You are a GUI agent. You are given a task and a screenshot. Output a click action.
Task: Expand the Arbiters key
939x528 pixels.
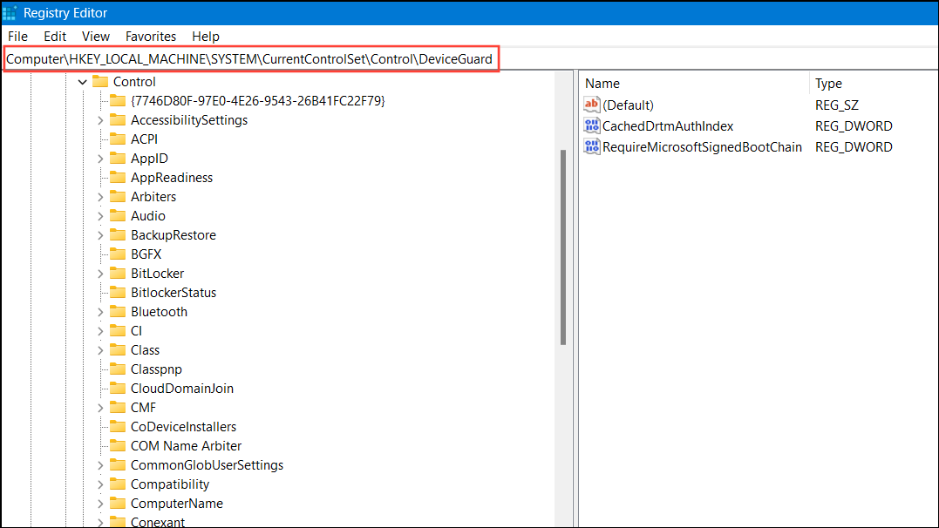100,197
